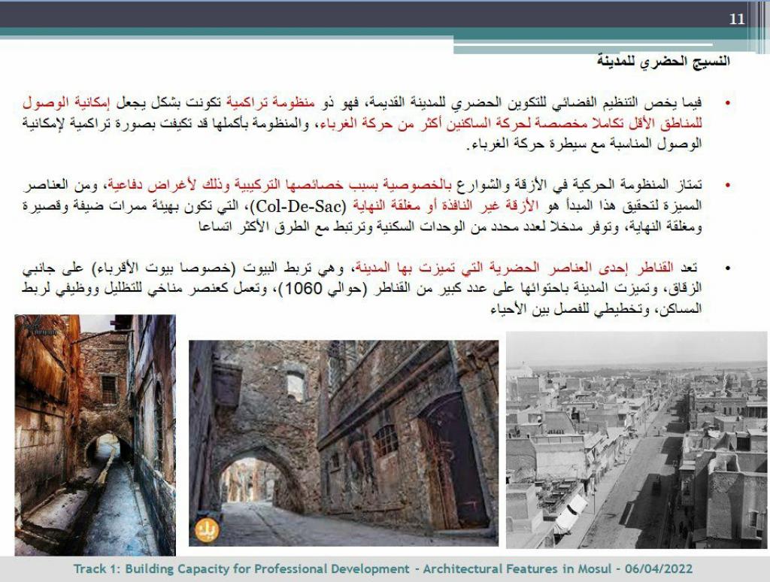Select the stone archway photo in the middle
The width and height of the screenshot is (770, 582).
[344, 442]
